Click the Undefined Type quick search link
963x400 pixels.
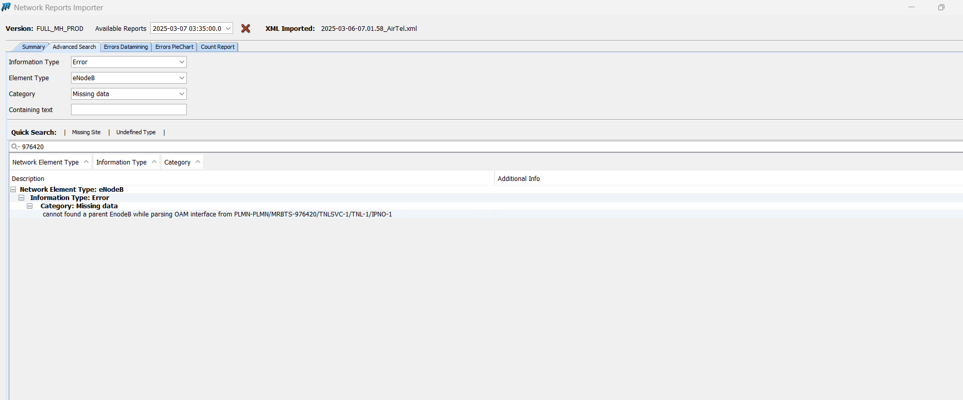click(136, 132)
